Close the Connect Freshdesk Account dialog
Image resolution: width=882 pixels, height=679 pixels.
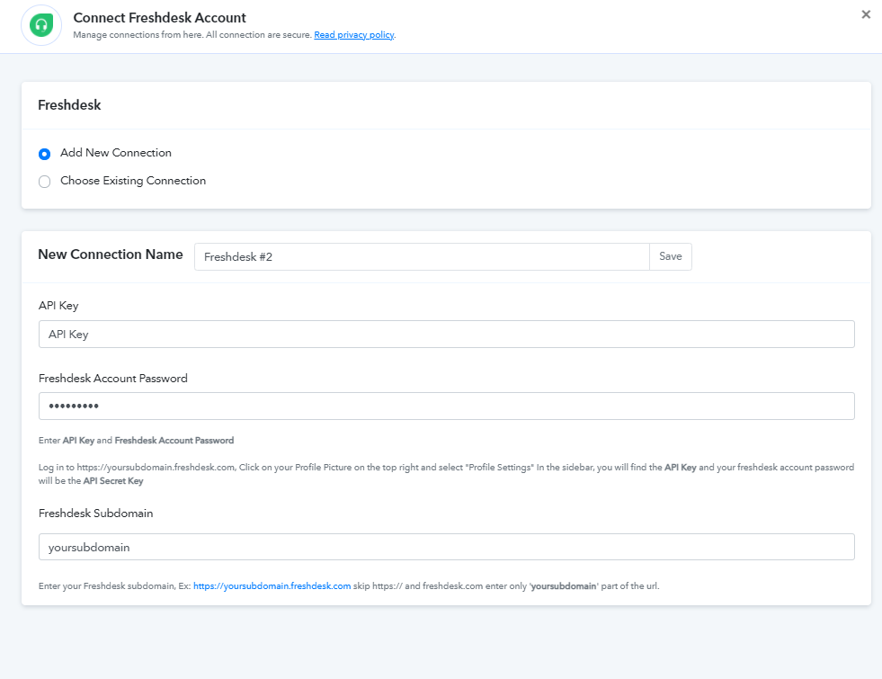[x=866, y=14]
